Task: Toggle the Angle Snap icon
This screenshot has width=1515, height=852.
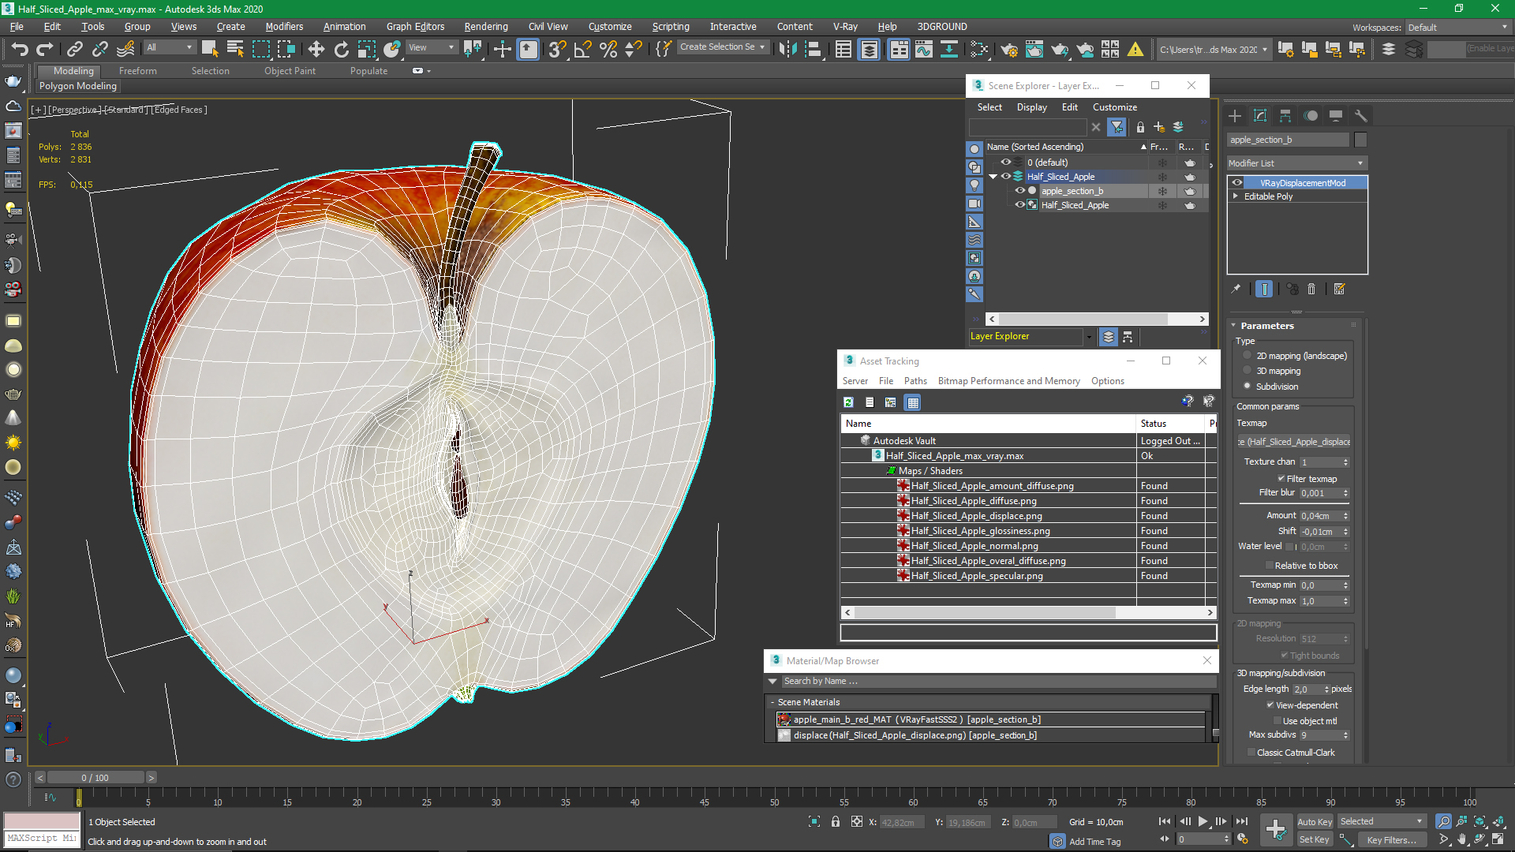Action: 582,49
